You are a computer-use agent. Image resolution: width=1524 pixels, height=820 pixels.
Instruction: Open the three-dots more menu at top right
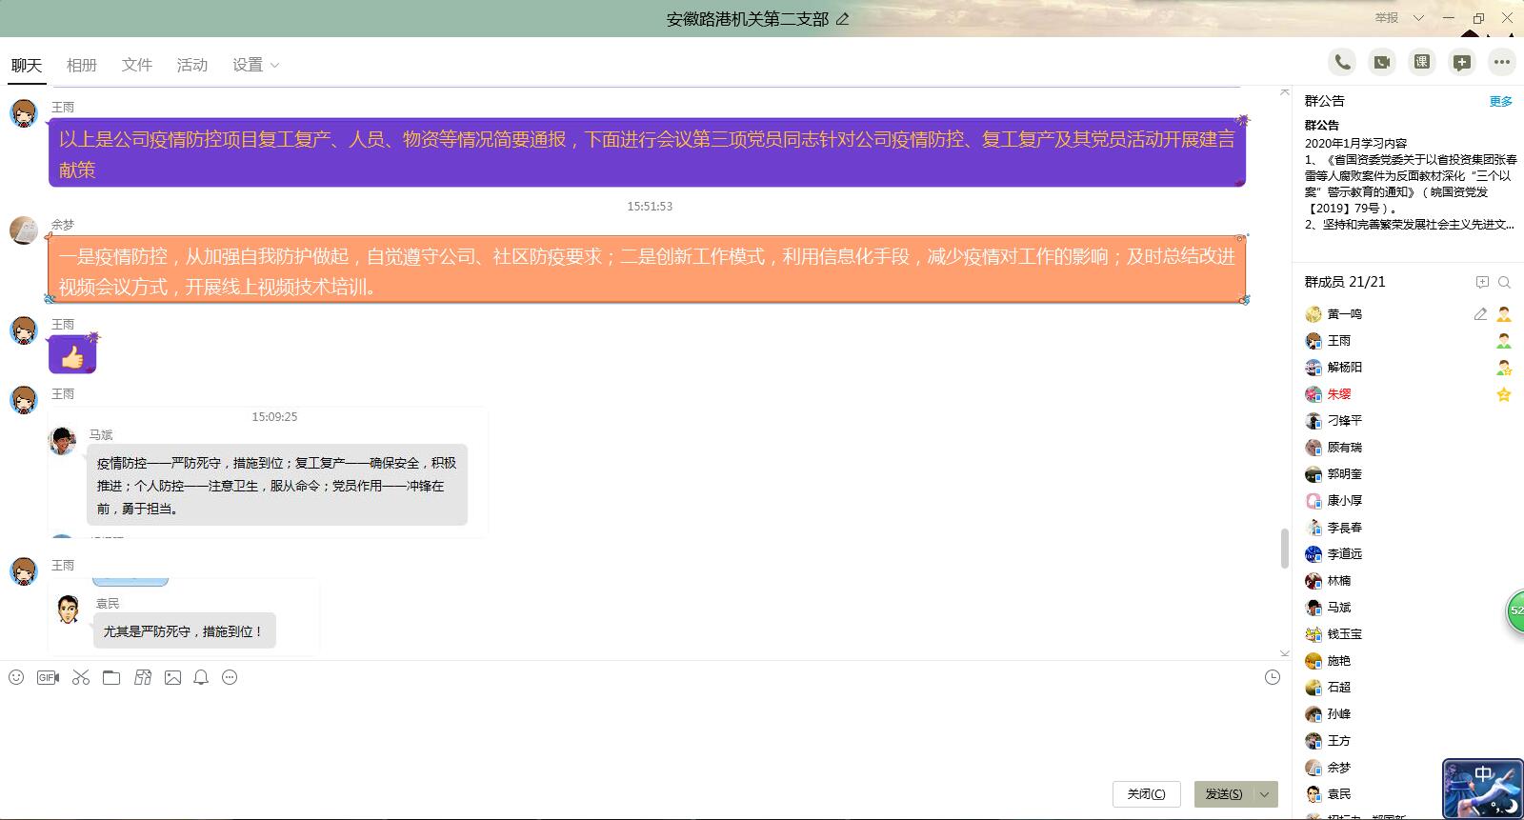(1502, 63)
